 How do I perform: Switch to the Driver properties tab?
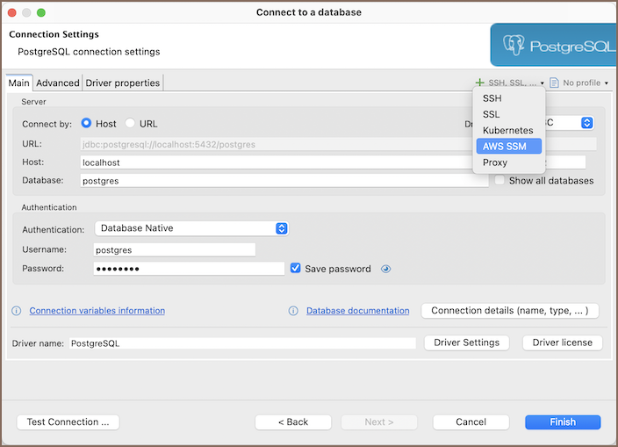123,83
